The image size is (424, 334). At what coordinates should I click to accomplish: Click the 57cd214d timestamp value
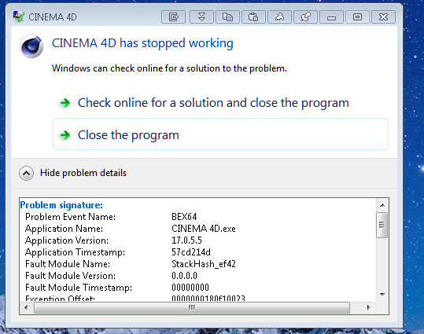(191, 252)
